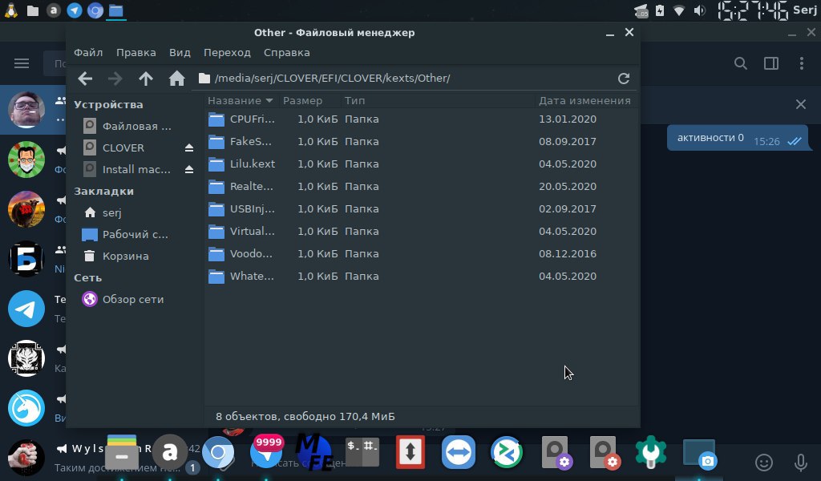Launch TeamViewer from the dock

coord(458,452)
